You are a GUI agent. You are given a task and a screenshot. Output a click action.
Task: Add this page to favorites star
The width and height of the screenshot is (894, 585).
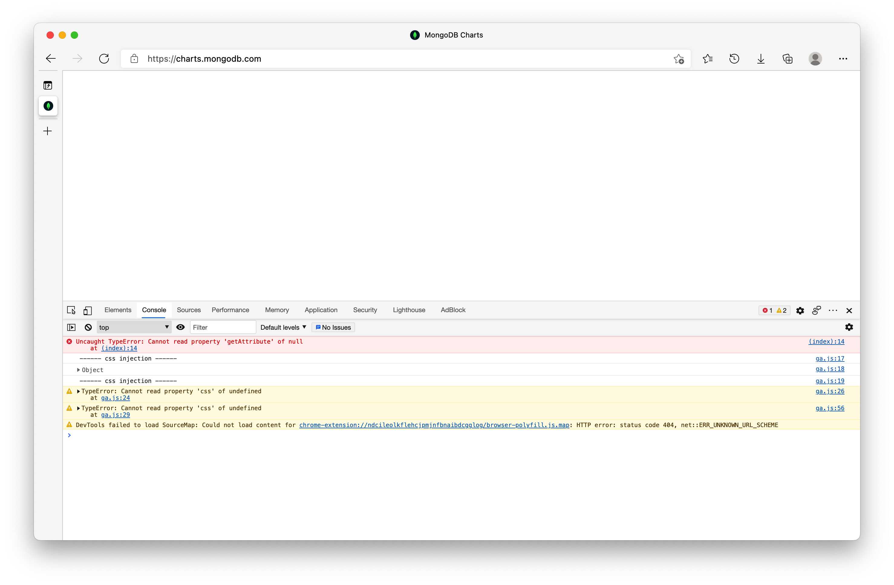click(x=678, y=59)
